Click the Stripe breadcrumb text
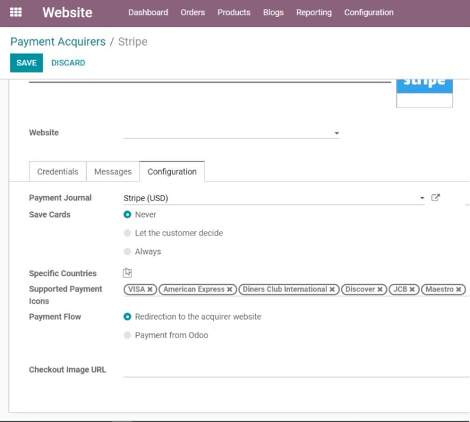 click(133, 42)
